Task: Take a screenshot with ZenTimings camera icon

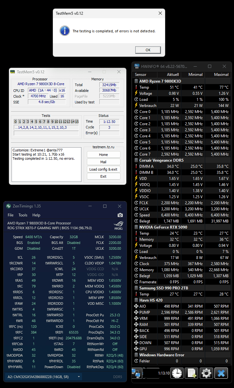Action: [x=120, y=215]
